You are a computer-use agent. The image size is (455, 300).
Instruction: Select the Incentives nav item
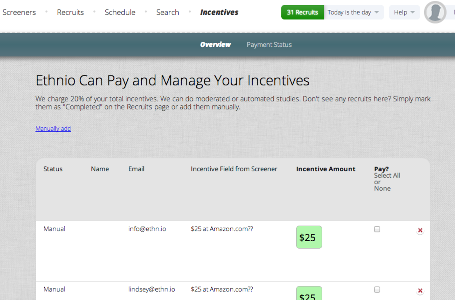219,12
